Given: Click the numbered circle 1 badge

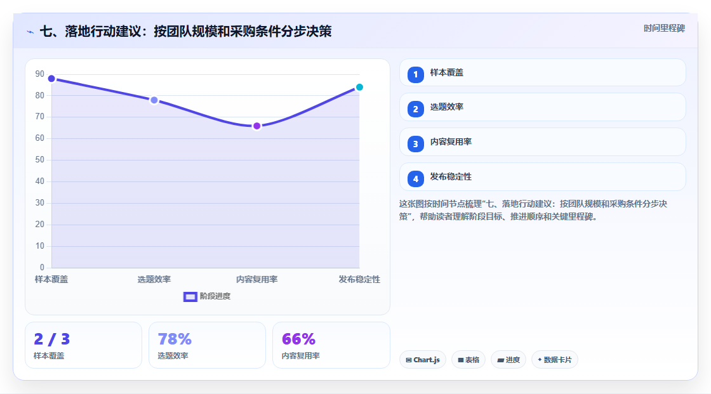Looking at the screenshot, I should click(x=415, y=74).
